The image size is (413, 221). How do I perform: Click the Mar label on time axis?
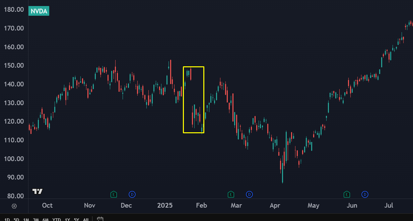[236, 206]
